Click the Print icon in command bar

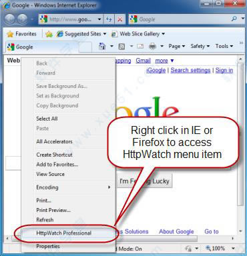click(x=152, y=46)
